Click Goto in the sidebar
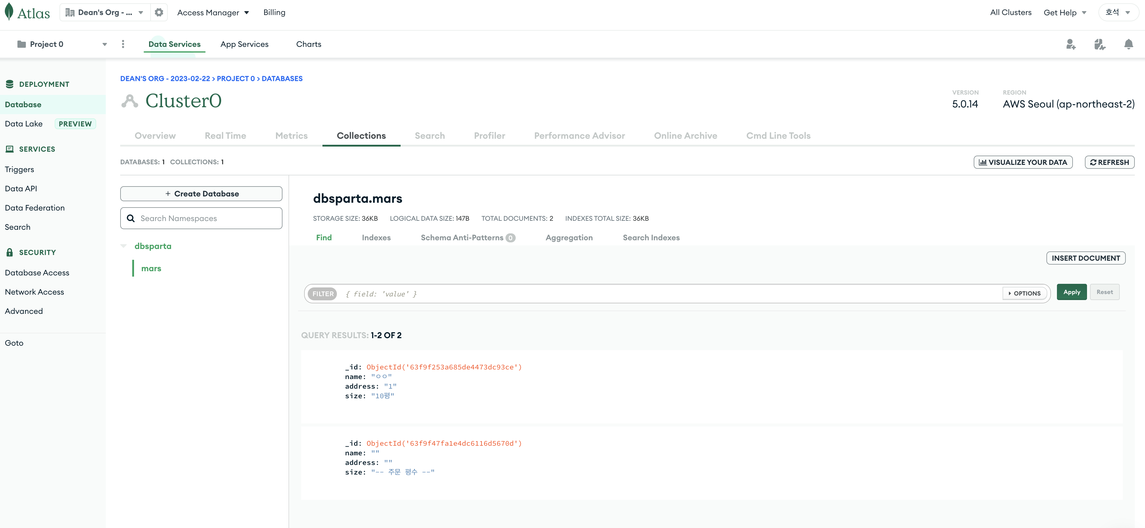 [14, 343]
